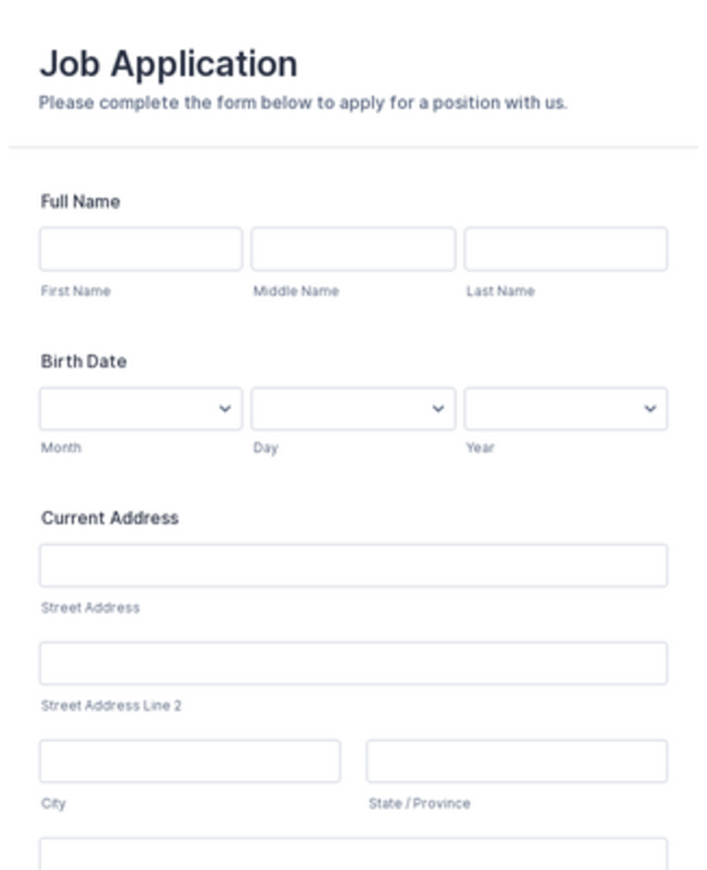Screen dimensions: 707x870
Task: Expand the Month selector chevron
Action: pyautogui.click(x=224, y=409)
